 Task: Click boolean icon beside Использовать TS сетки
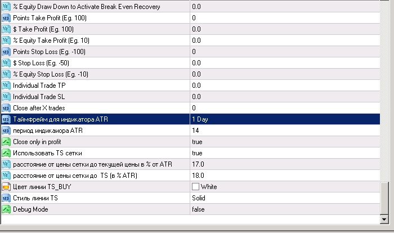[x=6, y=153]
